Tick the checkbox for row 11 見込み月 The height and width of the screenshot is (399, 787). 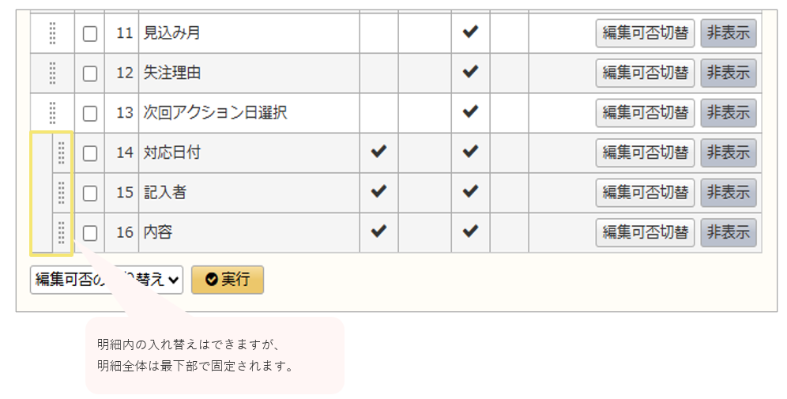click(x=90, y=33)
